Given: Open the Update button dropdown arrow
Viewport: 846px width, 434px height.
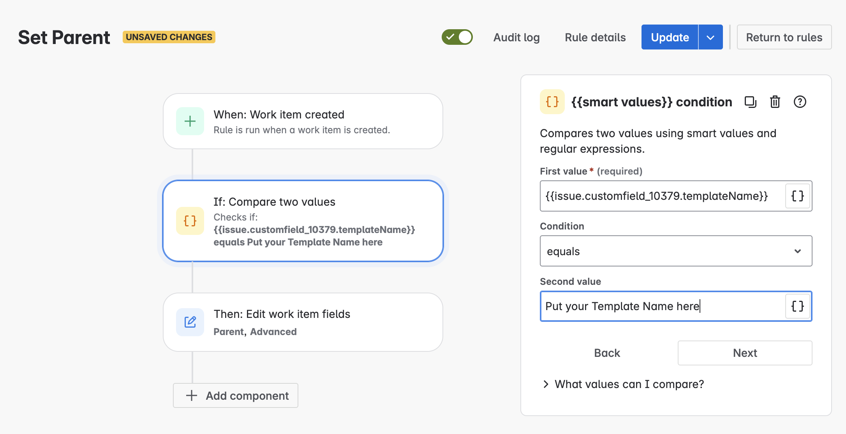Looking at the screenshot, I should [x=710, y=37].
